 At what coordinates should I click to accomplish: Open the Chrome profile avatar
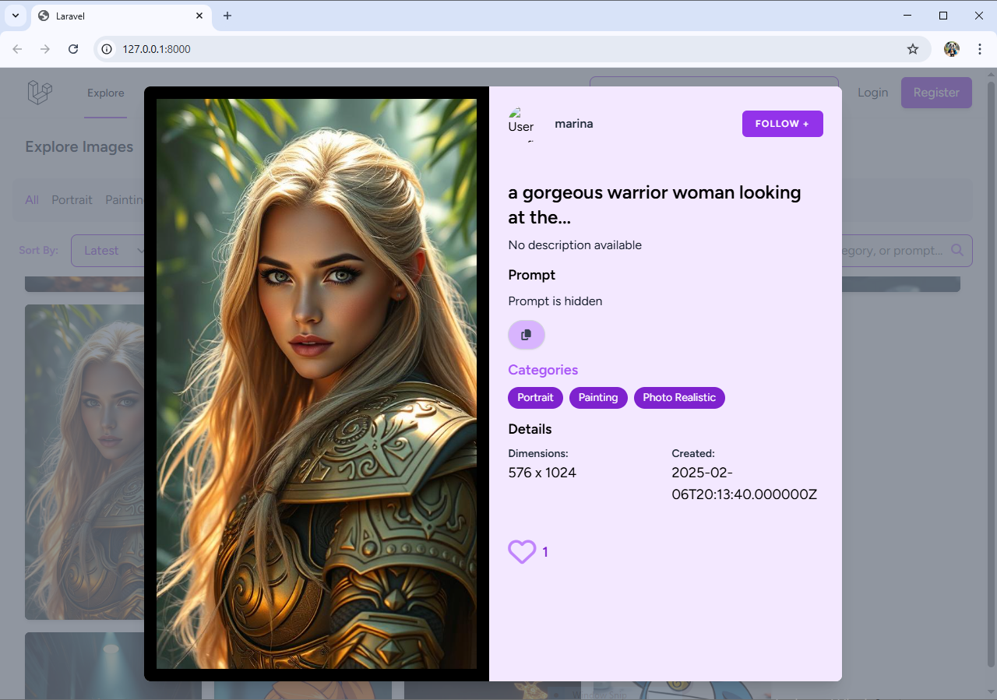click(x=951, y=48)
